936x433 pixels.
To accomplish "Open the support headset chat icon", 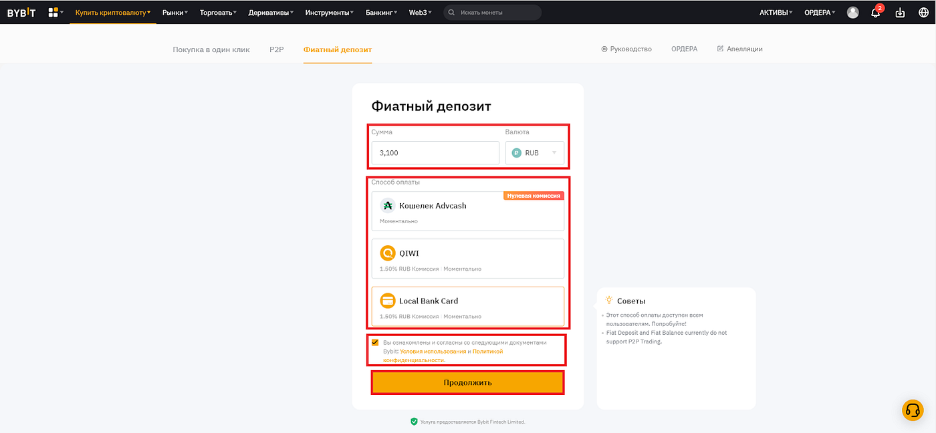I will click(x=913, y=410).
